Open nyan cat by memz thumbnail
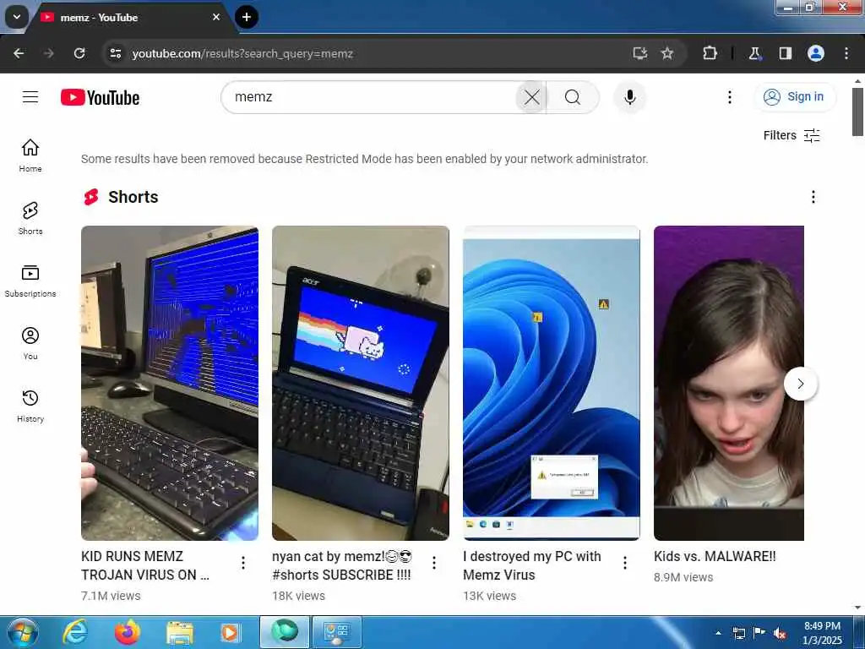Image resolution: width=865 pixels, height=649 pixels. (360, 383)
